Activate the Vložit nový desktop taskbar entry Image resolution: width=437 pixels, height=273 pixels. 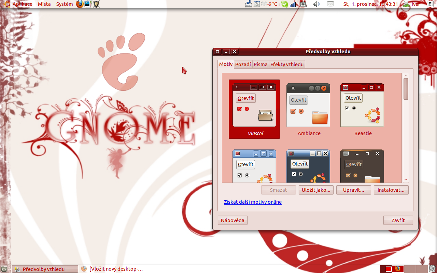pyautogui.click(x=112, y=269)
